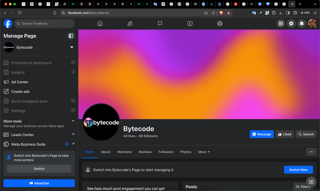The width and height of the screenshot is (320, 191).
Task: Open Create ads in sidebar
Action: coord(39,92)
